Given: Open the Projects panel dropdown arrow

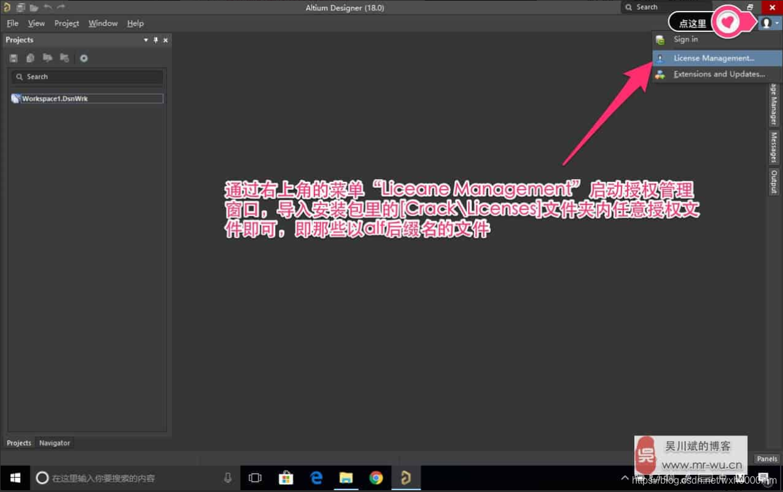Looking at the screenshot, I should 146,40.
